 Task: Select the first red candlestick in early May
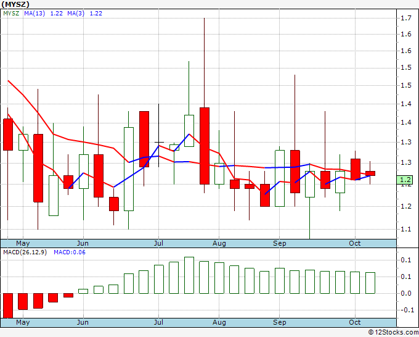coord(8,135)
